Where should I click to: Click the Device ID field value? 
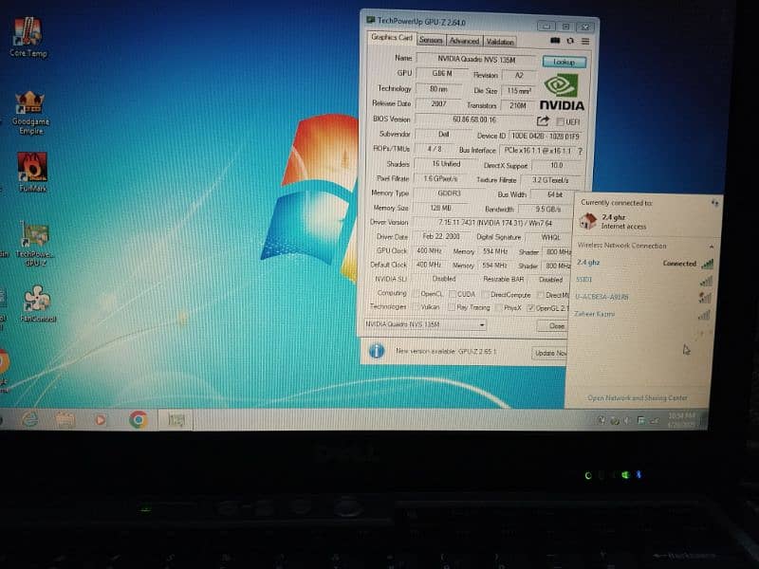point(545,136)
